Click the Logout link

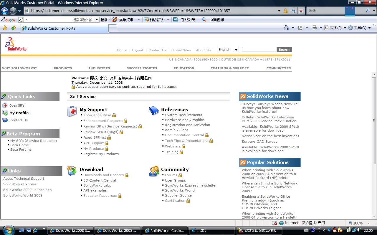(x=138, y=50)
